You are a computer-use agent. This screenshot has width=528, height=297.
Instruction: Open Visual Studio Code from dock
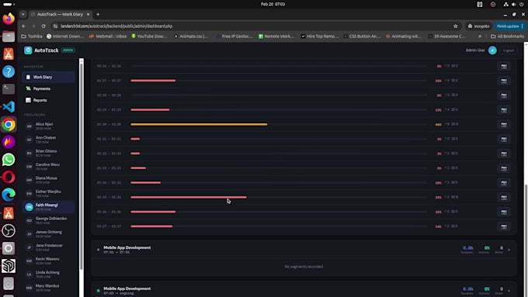click(9, 106)
